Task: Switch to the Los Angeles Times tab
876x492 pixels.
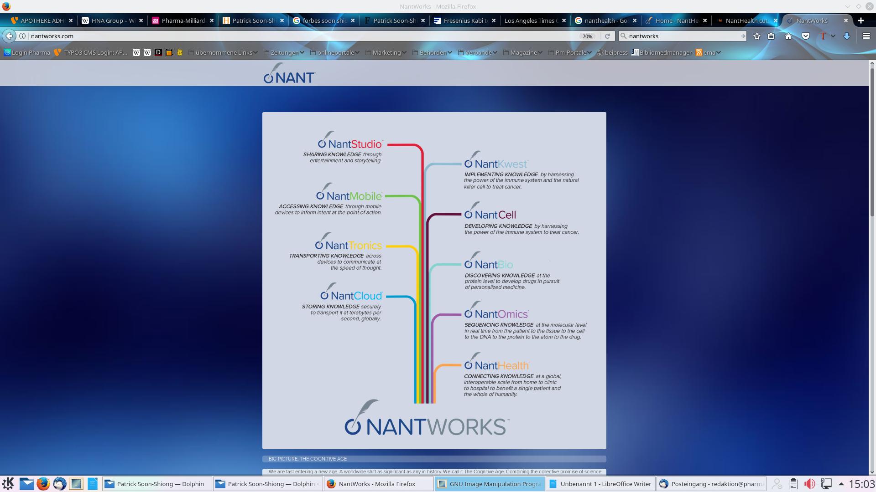Action: (529, 20)
